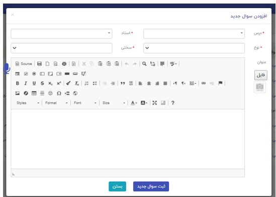The height and width of the screenshot is (197, 276).
Task: Click the Insert Link icon
Action: pyautogui.click(x=204, y=83)
